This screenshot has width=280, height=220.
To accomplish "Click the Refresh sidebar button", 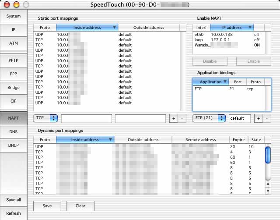I will pos(14,213).
